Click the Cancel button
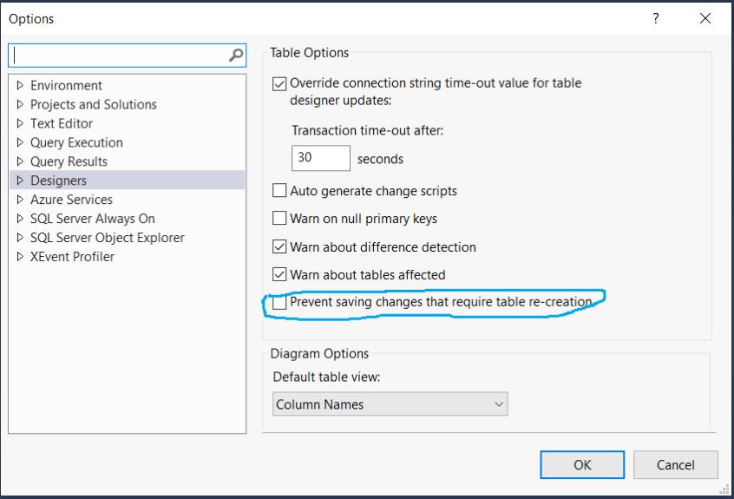 (676, 465)
